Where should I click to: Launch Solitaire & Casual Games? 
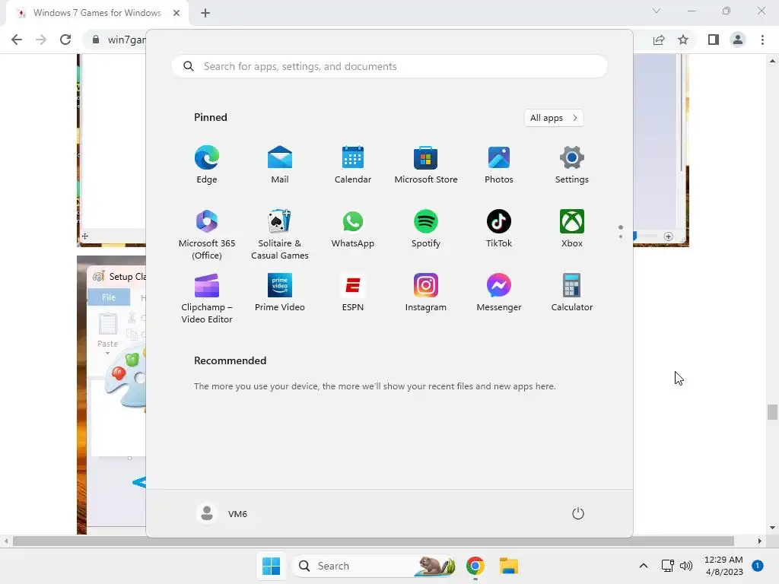click(x=280, y=234)
